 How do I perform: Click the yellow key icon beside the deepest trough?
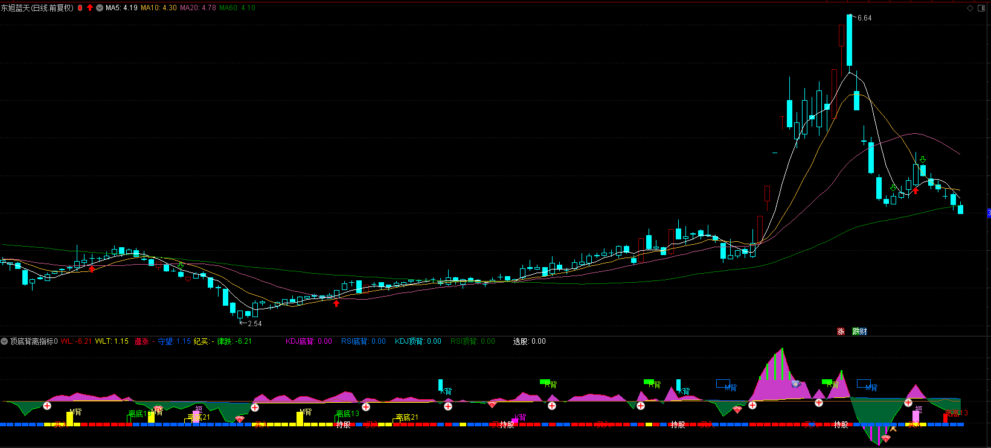click(893, 429)
